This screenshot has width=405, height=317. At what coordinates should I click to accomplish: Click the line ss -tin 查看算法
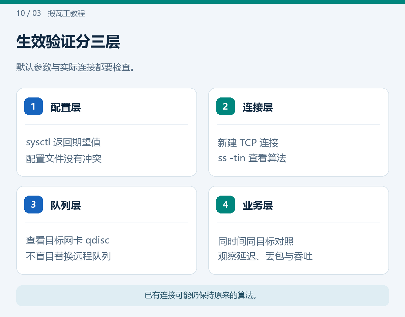coord(252,158)
